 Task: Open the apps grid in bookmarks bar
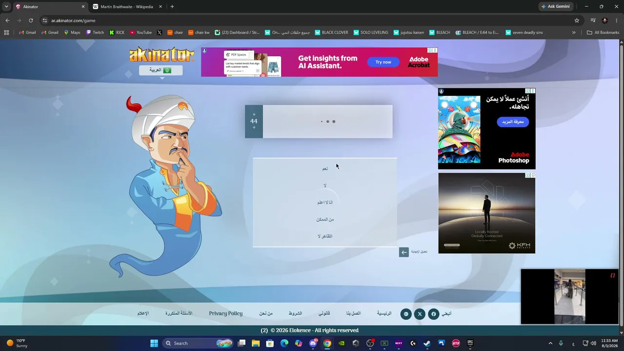coord(6,33)
